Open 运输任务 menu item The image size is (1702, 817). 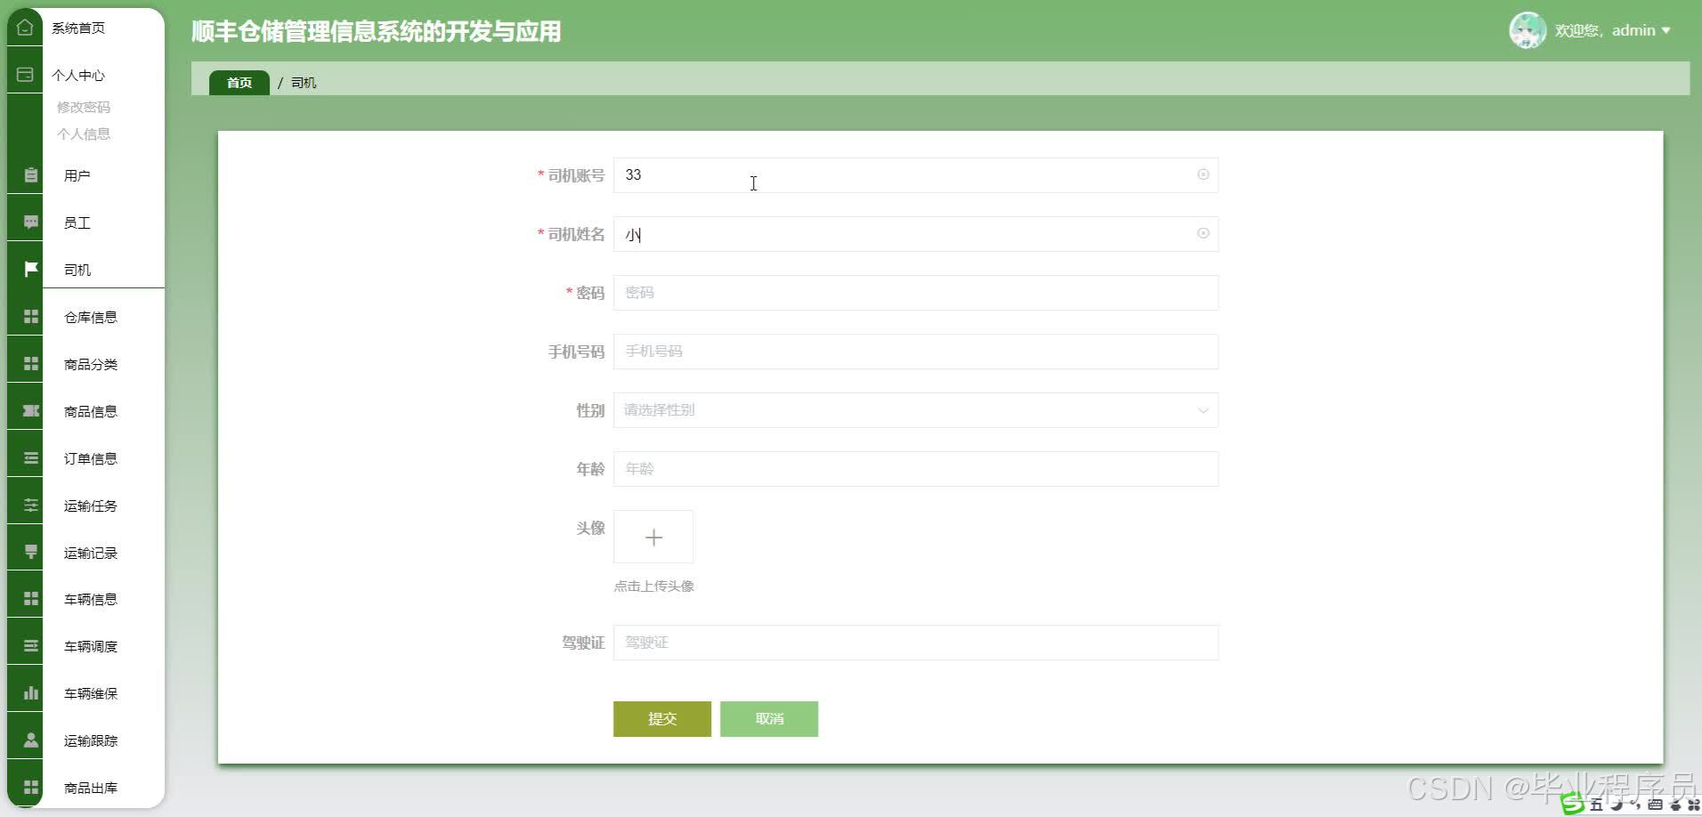point(91,506)
